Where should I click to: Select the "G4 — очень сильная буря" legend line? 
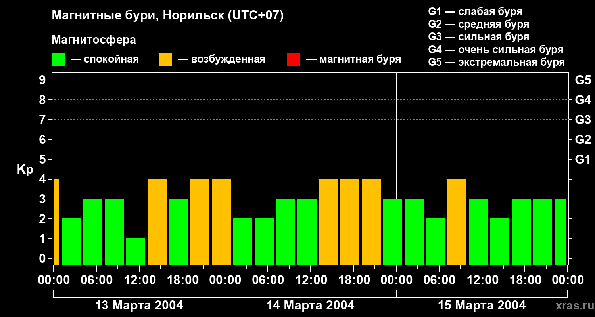[496, 50]
